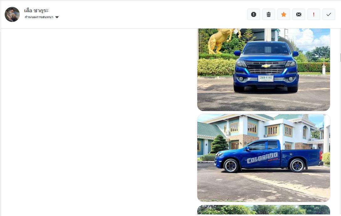The image size is (341, 216).
Task: Delete conversation with the trash icon
Action: click(269, 14)
